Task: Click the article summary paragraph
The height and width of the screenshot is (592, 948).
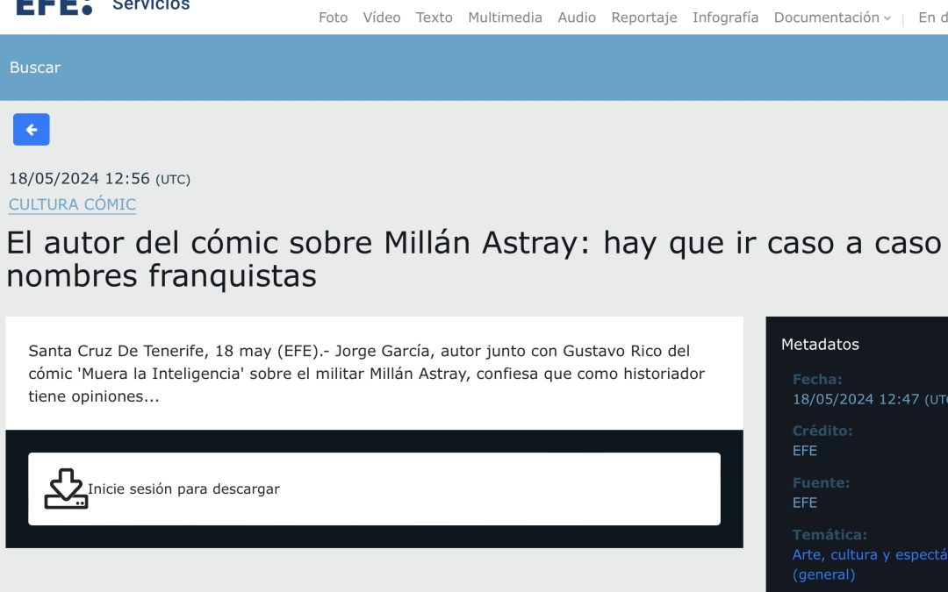Action: [366, 374]
